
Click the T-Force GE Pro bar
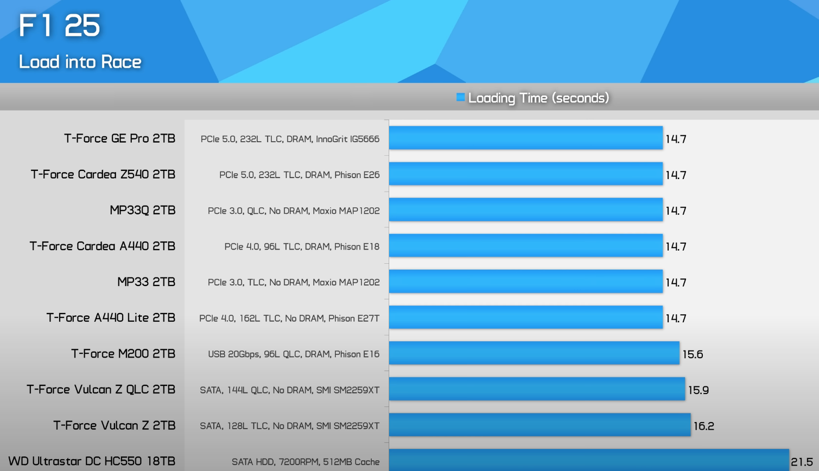pyautogui.click(x=526, y=138)
